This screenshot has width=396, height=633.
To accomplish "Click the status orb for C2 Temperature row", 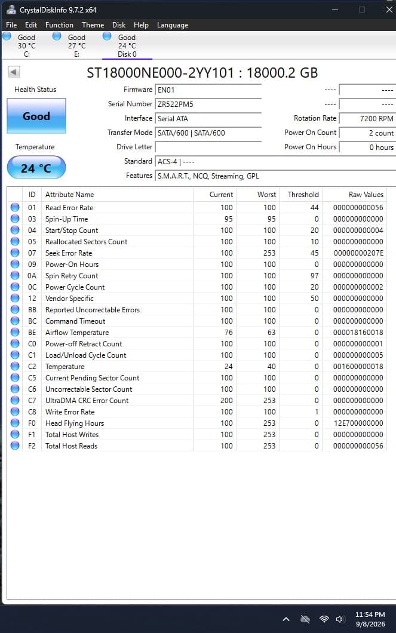I will pyautogui.click(x=15, y=366).
